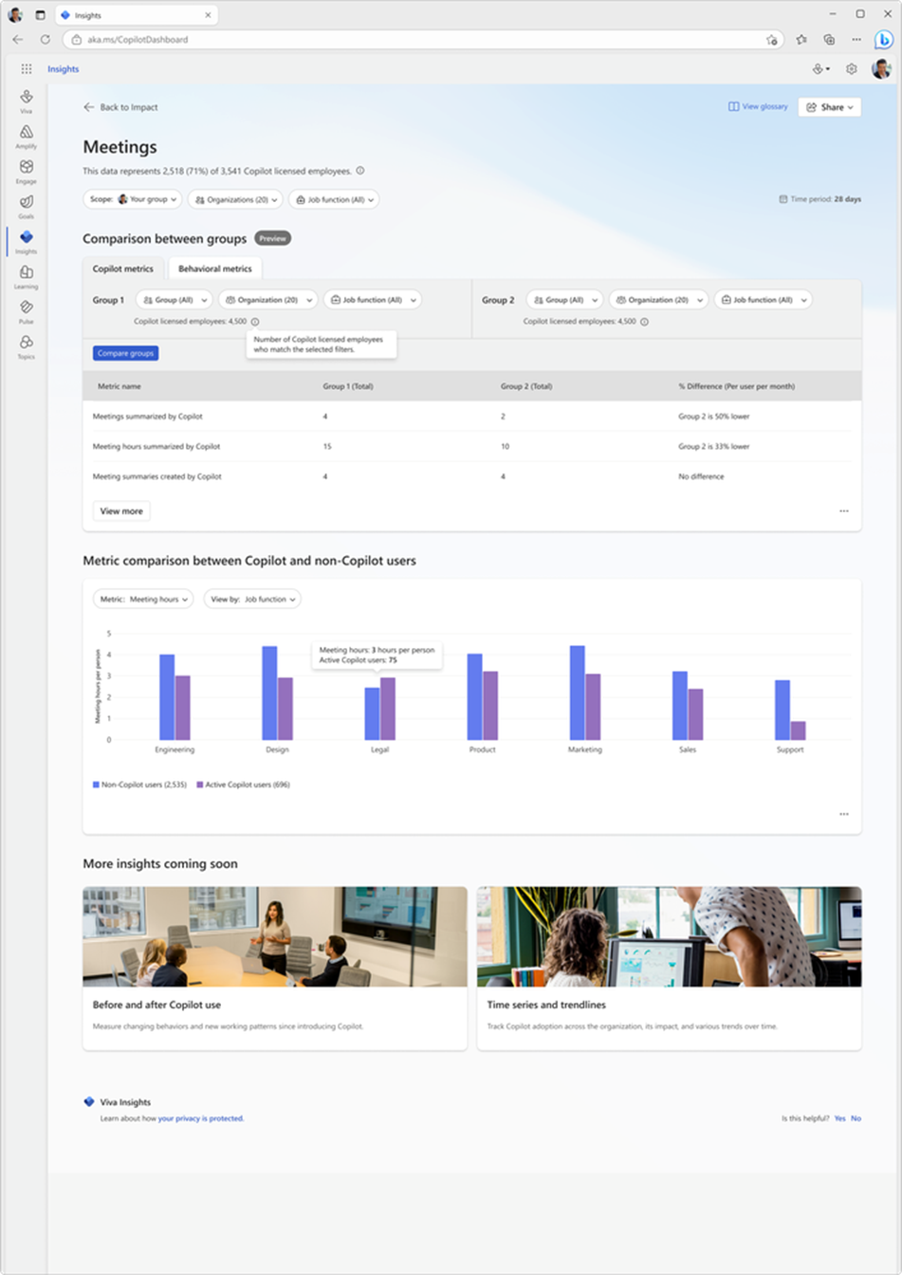
Task: Click the Non-Copilot users legend swatch
Action: point(96,785)
